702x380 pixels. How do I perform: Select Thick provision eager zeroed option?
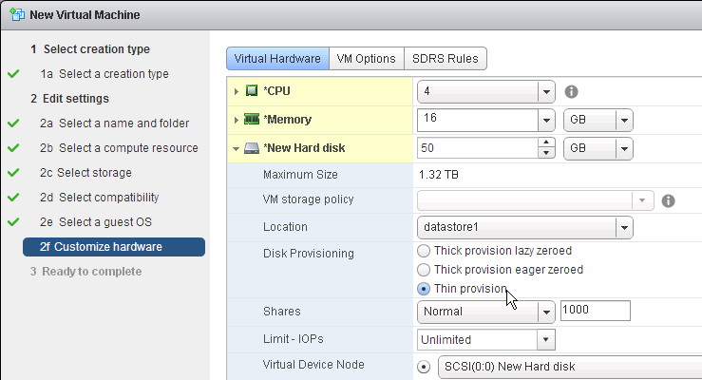pos(424,270)
